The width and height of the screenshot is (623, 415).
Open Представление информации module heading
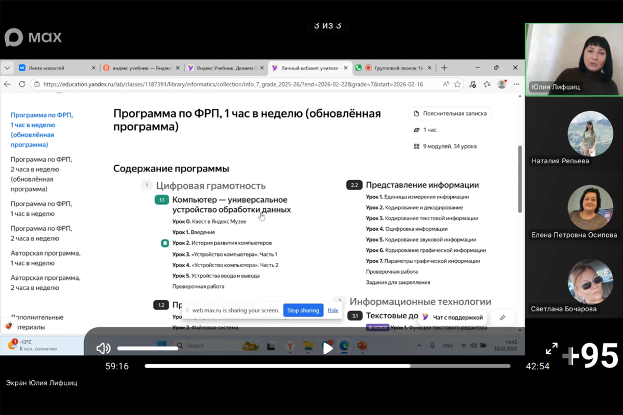[422, 185]
